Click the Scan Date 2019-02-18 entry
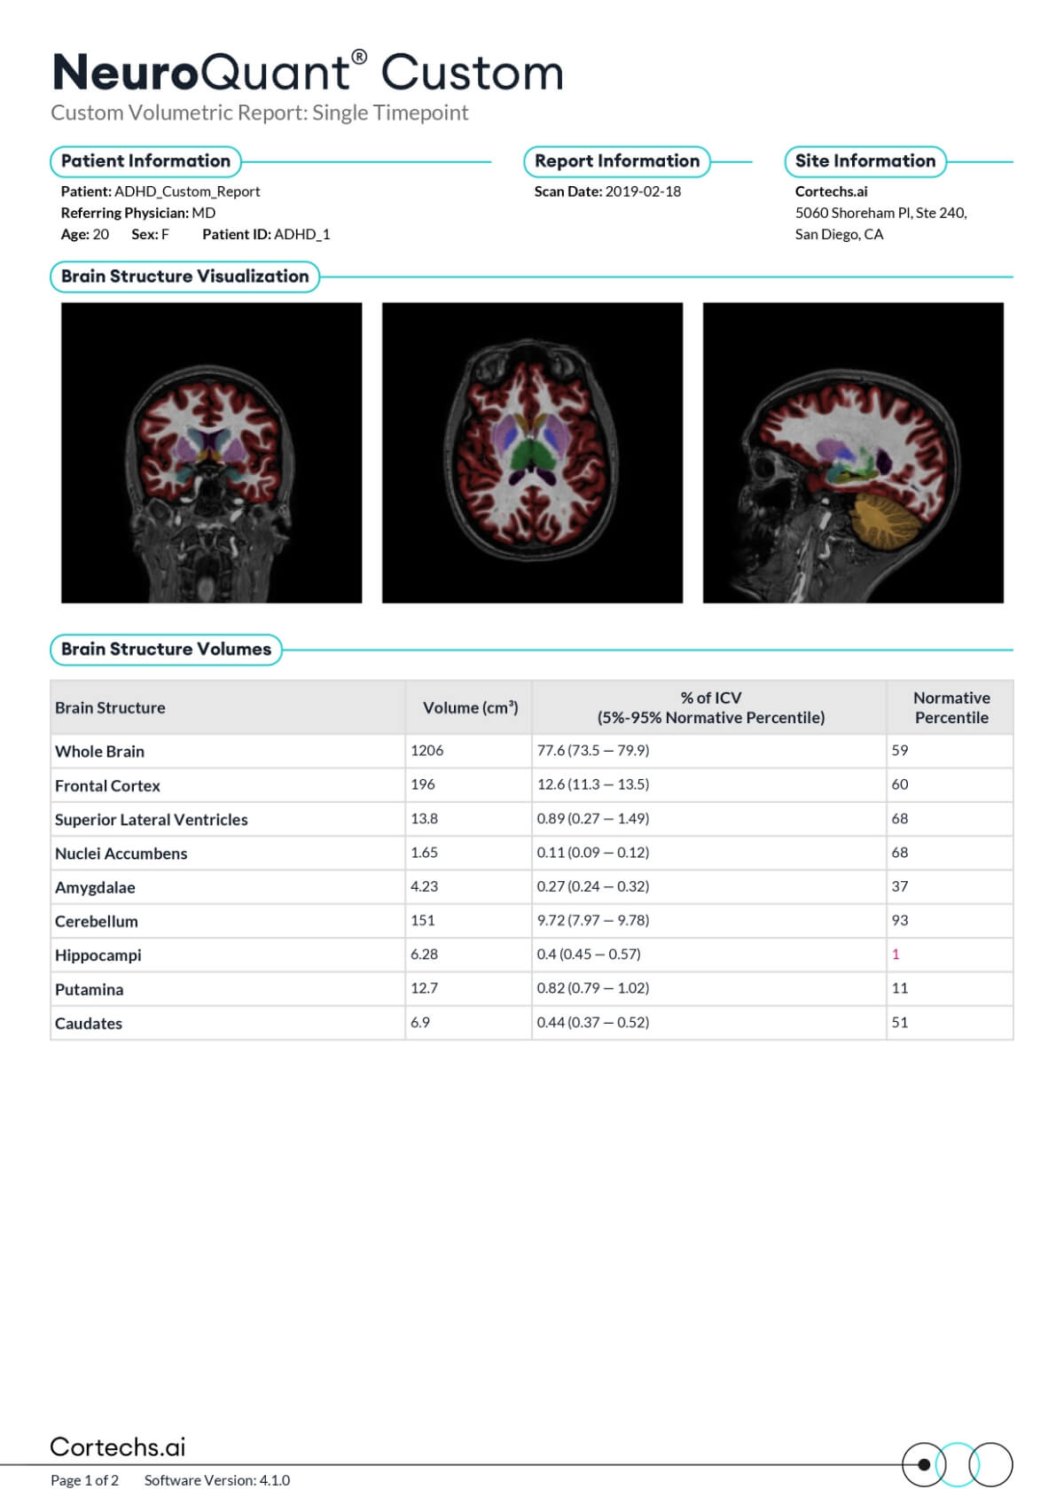 [607, 191]
